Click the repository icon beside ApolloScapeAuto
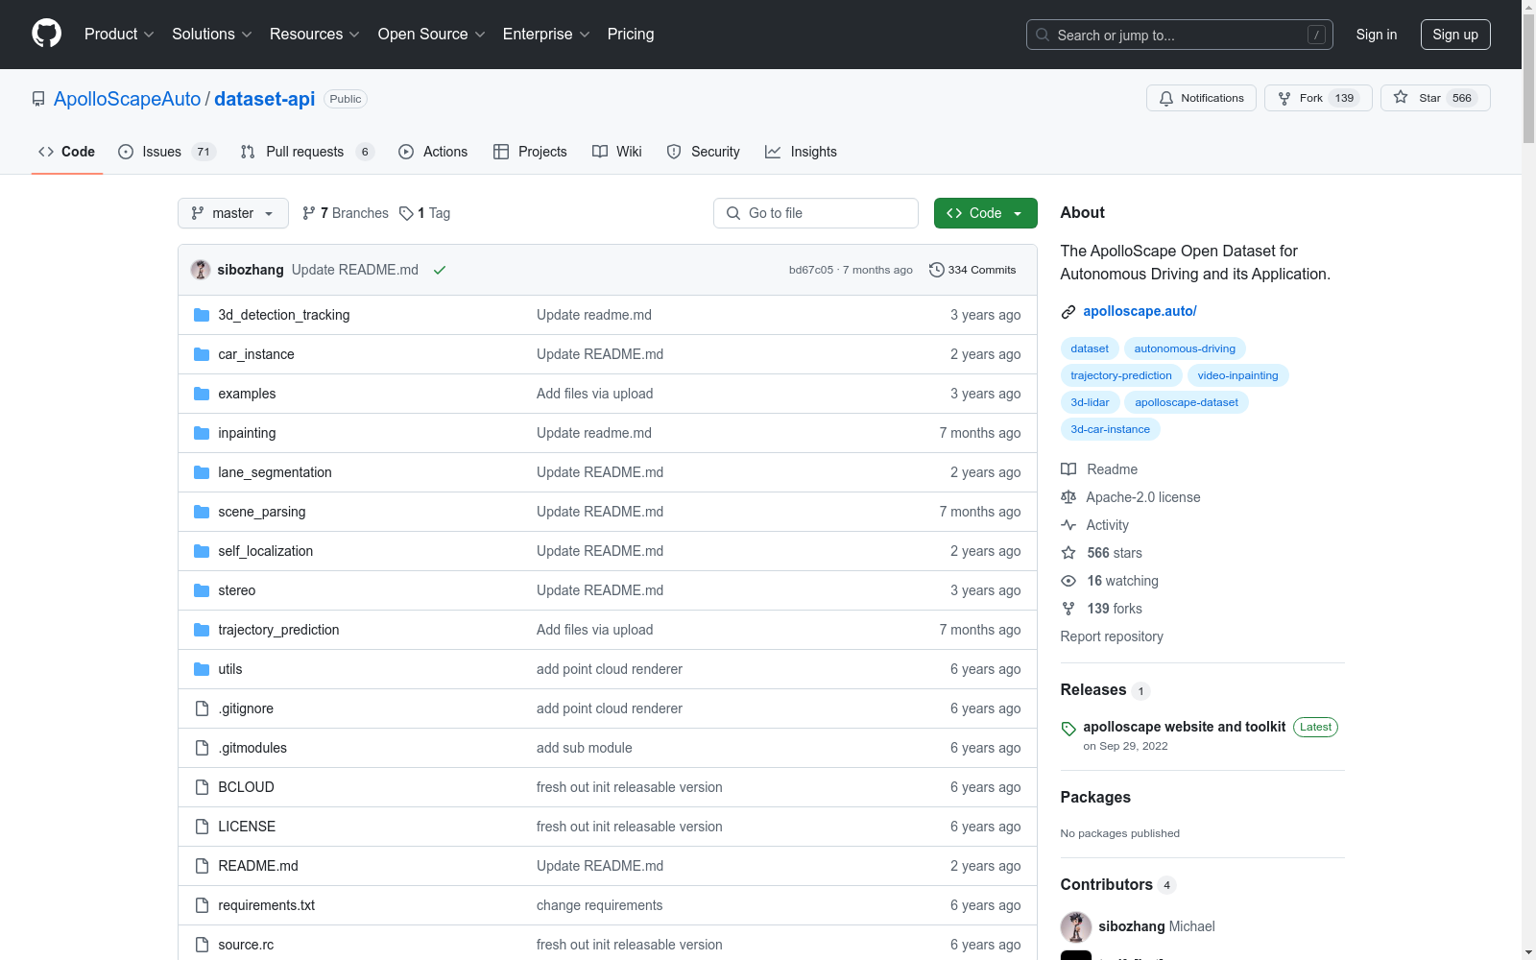This screenshot has width=1536, height=960. click(x=38, y=99)
